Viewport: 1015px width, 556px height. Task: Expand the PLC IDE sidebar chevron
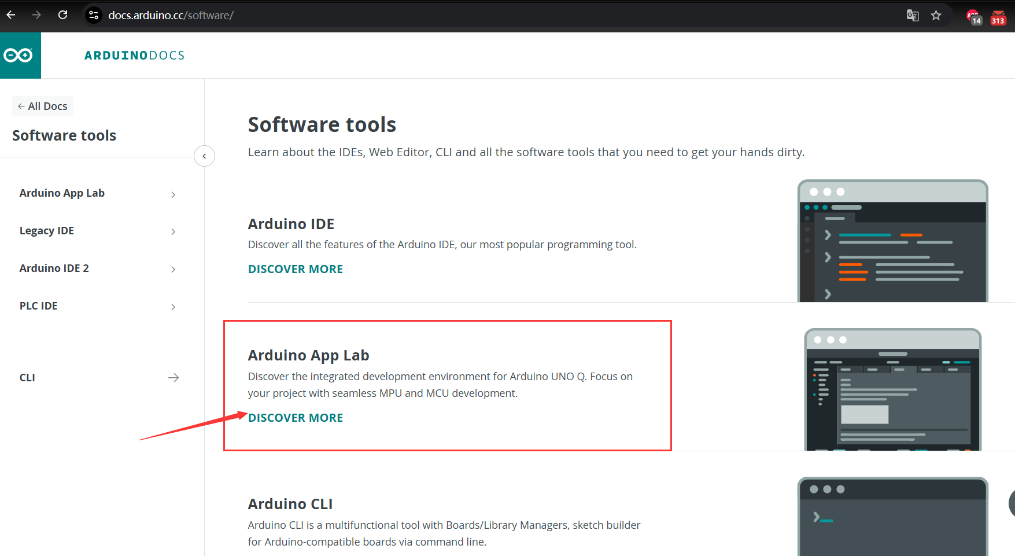click(x=173, y=307)
